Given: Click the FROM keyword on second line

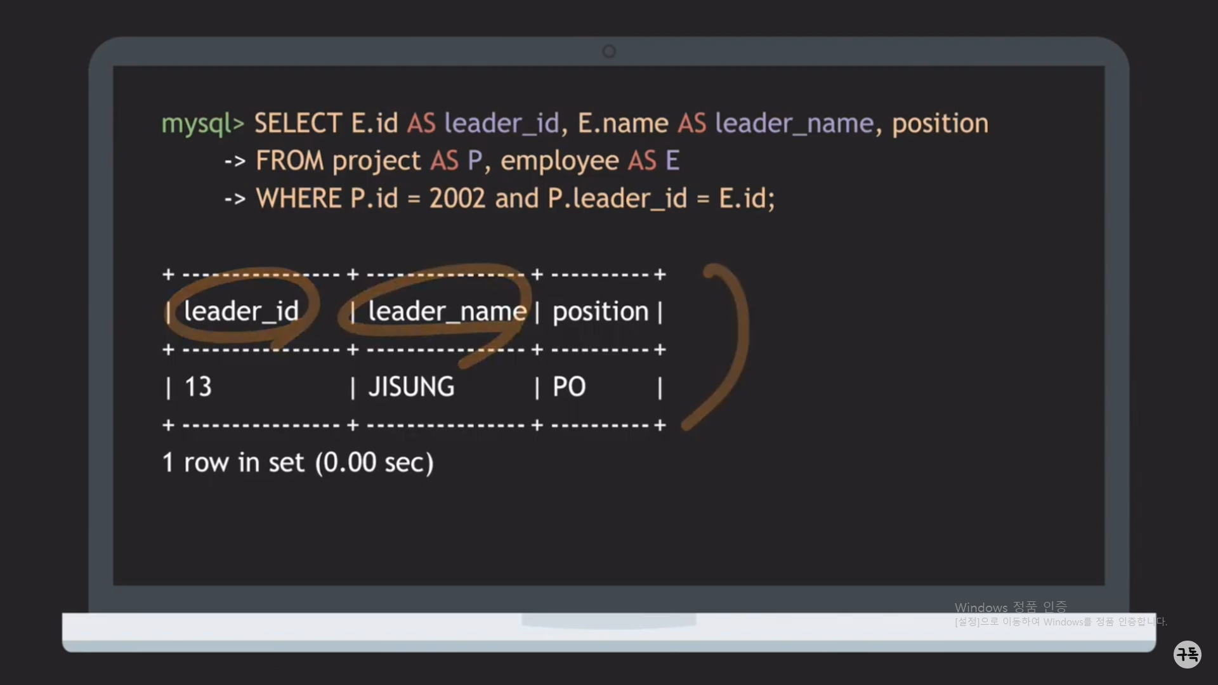Looking at the screenshot, I should point(290,160).
